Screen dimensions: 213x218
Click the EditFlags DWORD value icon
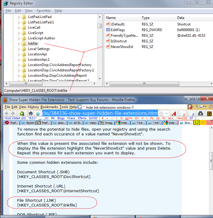click(x=108, y=30)
